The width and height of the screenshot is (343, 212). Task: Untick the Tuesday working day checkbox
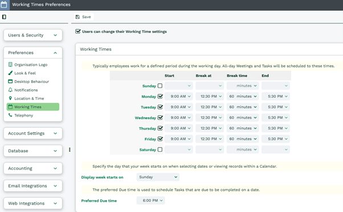160,107
